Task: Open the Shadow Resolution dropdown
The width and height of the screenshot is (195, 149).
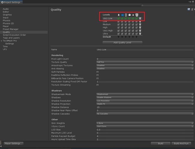Action: pos(145,101)
